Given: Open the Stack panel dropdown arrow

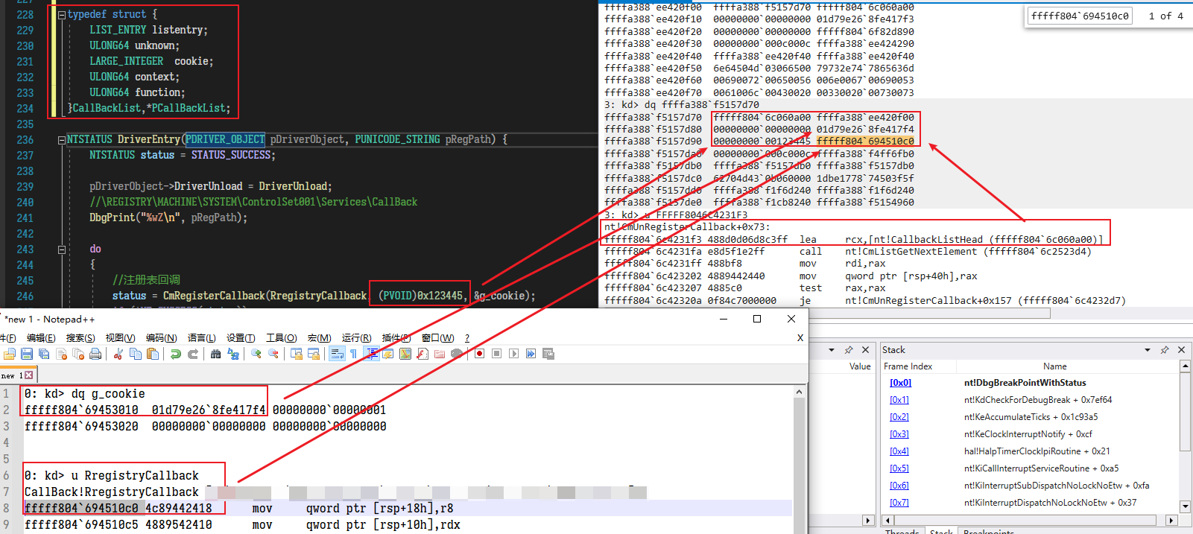Looking at the screenshot, I should [x=1148, y=350].
